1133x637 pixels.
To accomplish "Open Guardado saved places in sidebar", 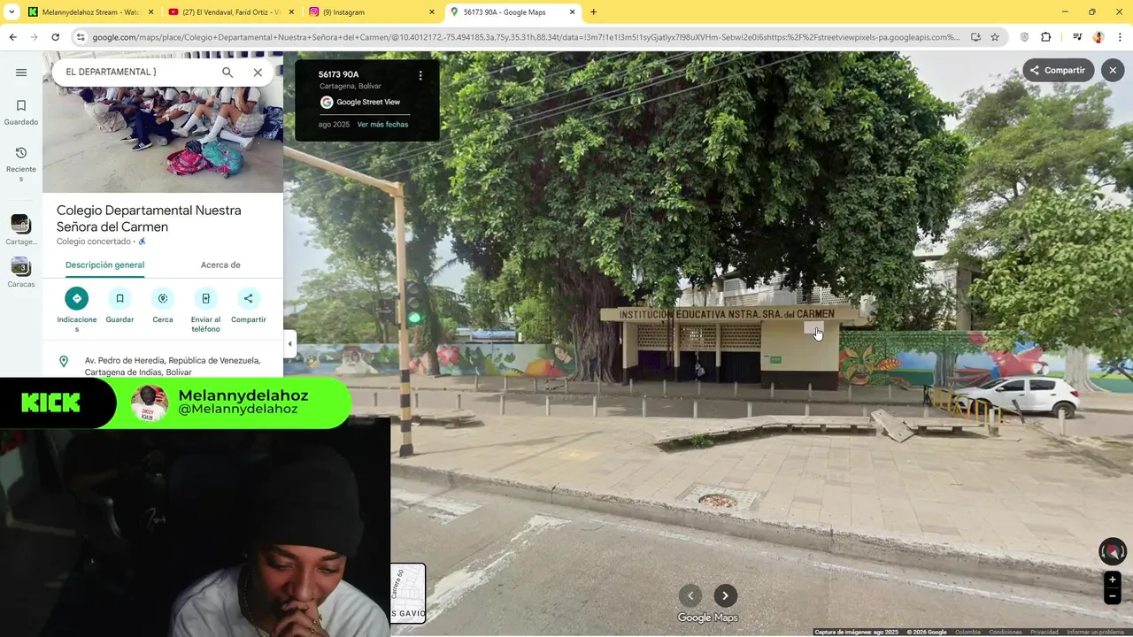I will (21, 112).
